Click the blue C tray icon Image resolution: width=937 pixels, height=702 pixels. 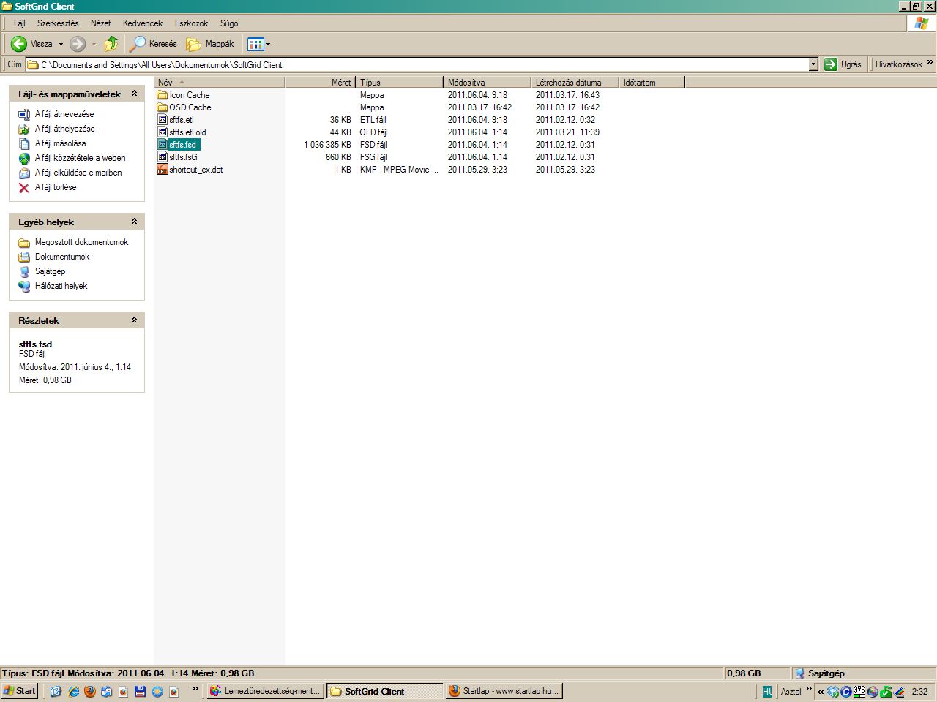pos(846,692)
